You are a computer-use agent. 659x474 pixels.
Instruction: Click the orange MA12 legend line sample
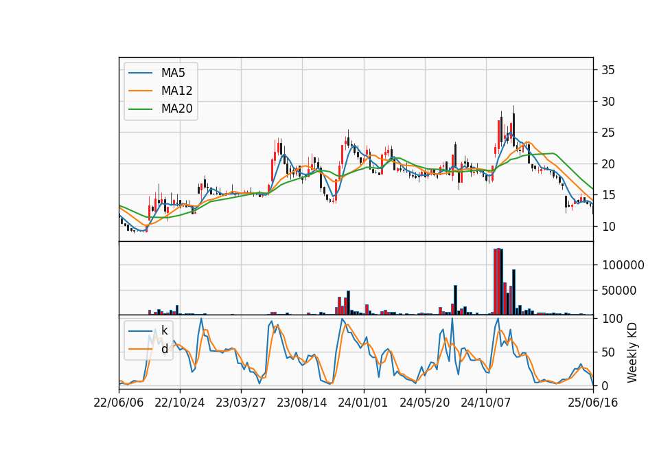pyautogui.click(x=140, y=91)
